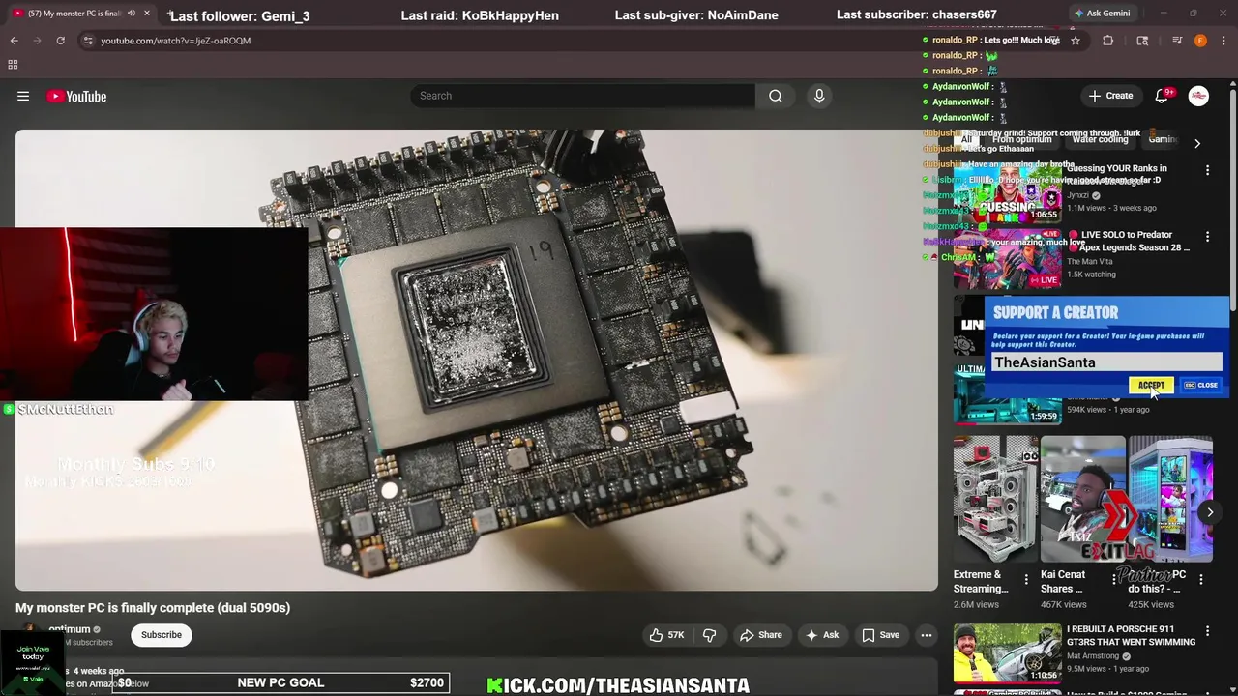
Task: Bookmark this page with star icon
Action: click(1075, 41)
